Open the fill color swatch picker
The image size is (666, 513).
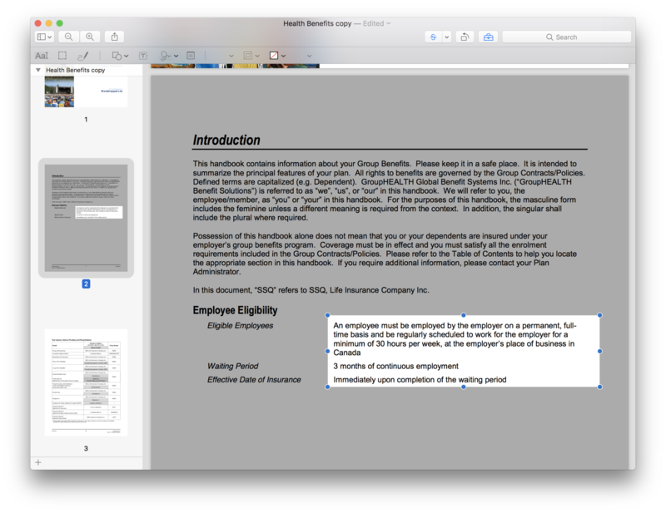(x=276, y=56)
